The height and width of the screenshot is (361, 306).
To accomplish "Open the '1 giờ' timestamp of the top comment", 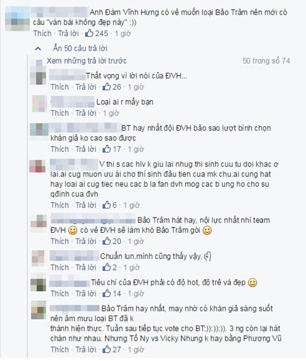I will click(123, 33).
